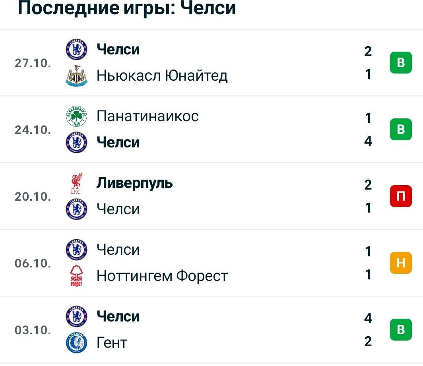Screen dimensions: 423x366
Task: Click the Newcastle United club crest
Action: point(77,76)
